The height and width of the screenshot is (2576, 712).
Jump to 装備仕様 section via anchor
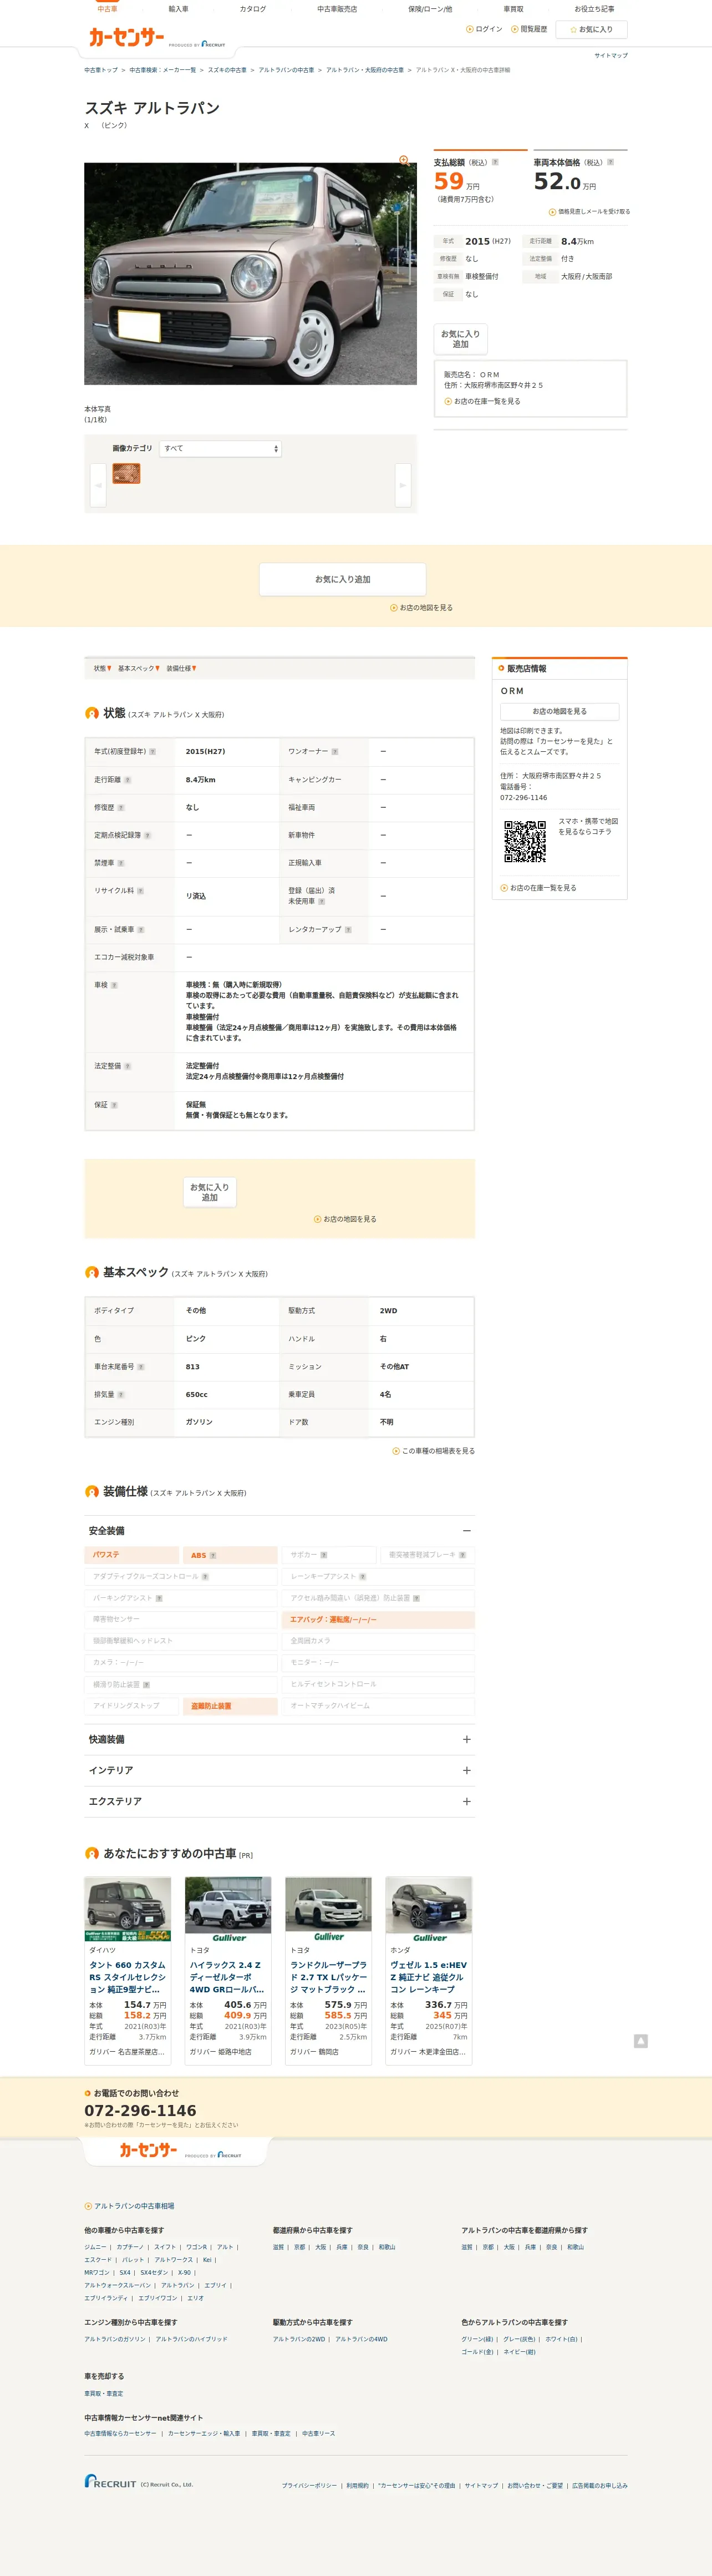click(182, 668)
